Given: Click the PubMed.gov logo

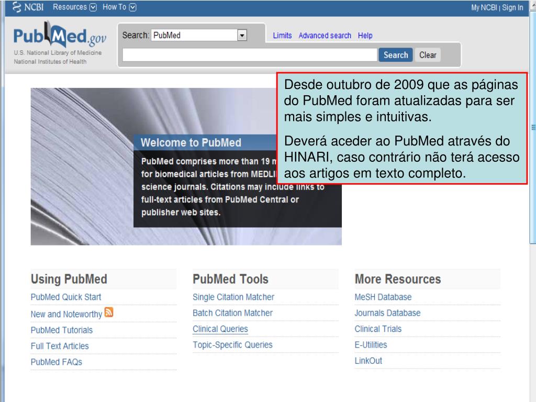Looking at the screenshot, I should 60,35.
